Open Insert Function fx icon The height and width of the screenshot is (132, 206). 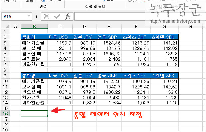68,17
